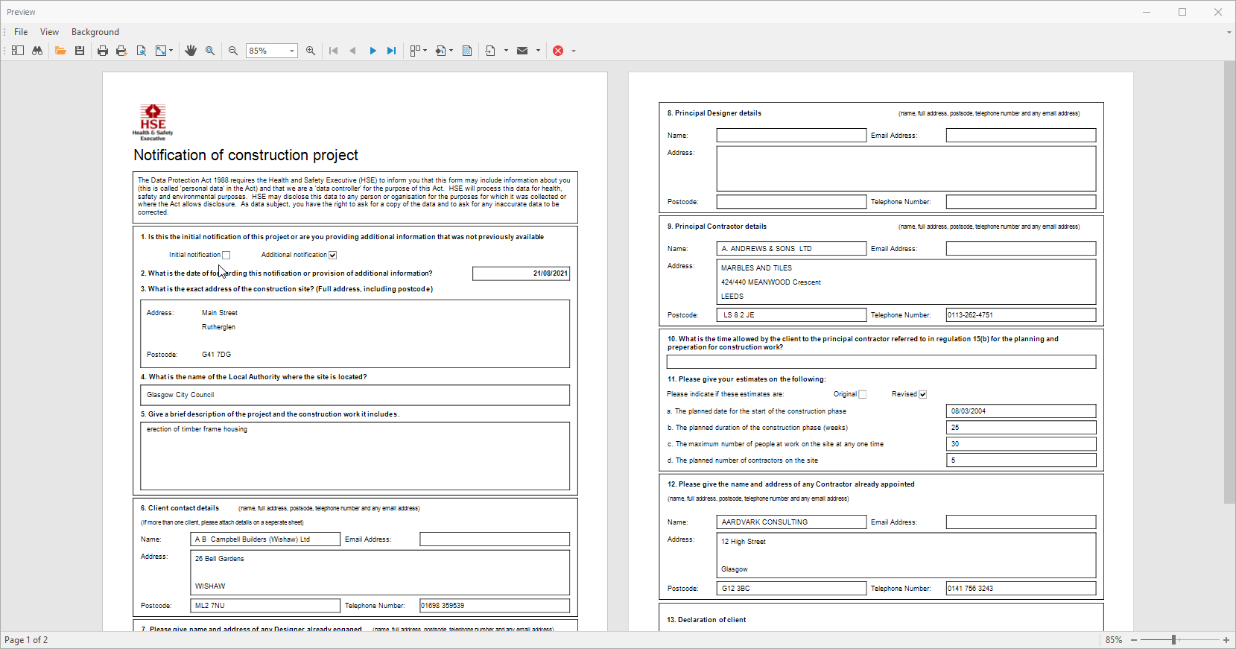Untick the Additional notification checkbox
This screenshot has height=649, width=1236.
point(333,255)
